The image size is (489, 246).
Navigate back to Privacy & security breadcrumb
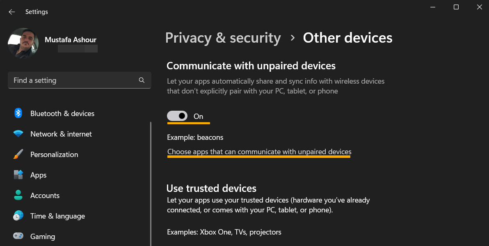[223, 37]
